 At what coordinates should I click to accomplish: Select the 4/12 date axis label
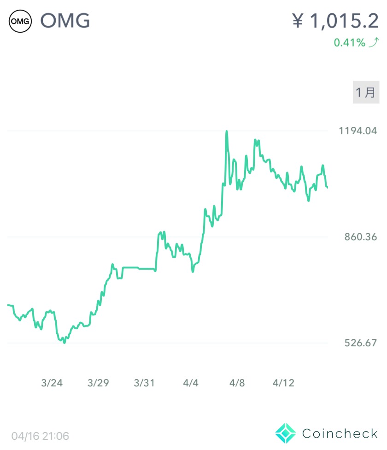[x=283, y=383]
